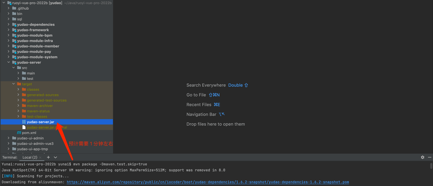Select the yudao-ui-admin-vue3 folder
Screen dimensions: 433x186
coord(35,143)
